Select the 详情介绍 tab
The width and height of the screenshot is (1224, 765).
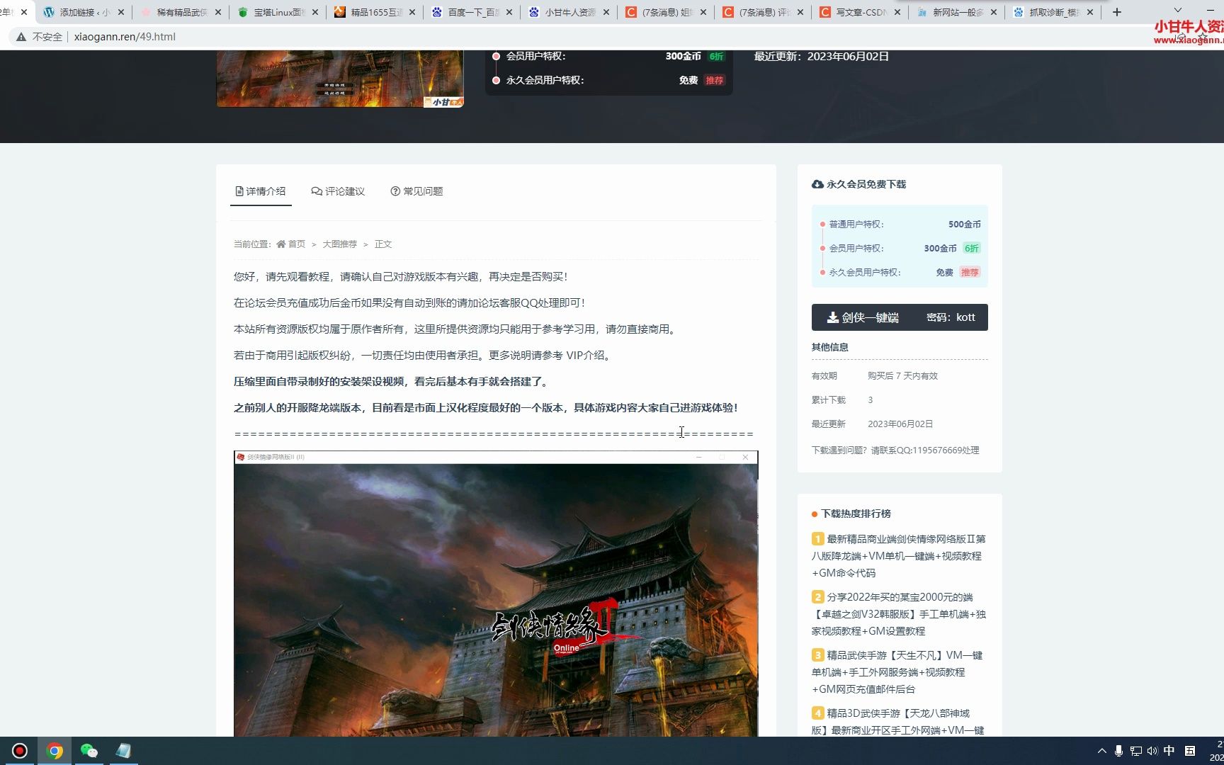point(261,191)
